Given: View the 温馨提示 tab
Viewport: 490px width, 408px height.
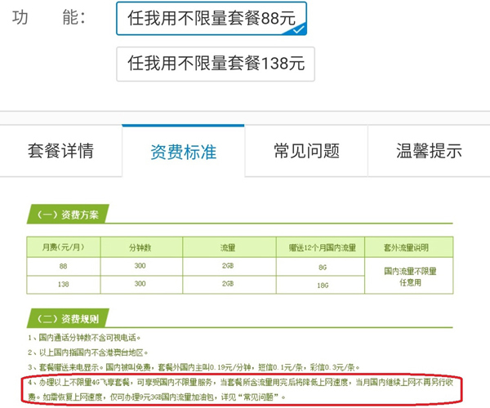Looking at the screenshot, I should pos(429,151).
